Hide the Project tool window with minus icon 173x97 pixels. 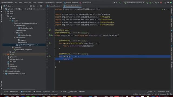click(44, 6)
